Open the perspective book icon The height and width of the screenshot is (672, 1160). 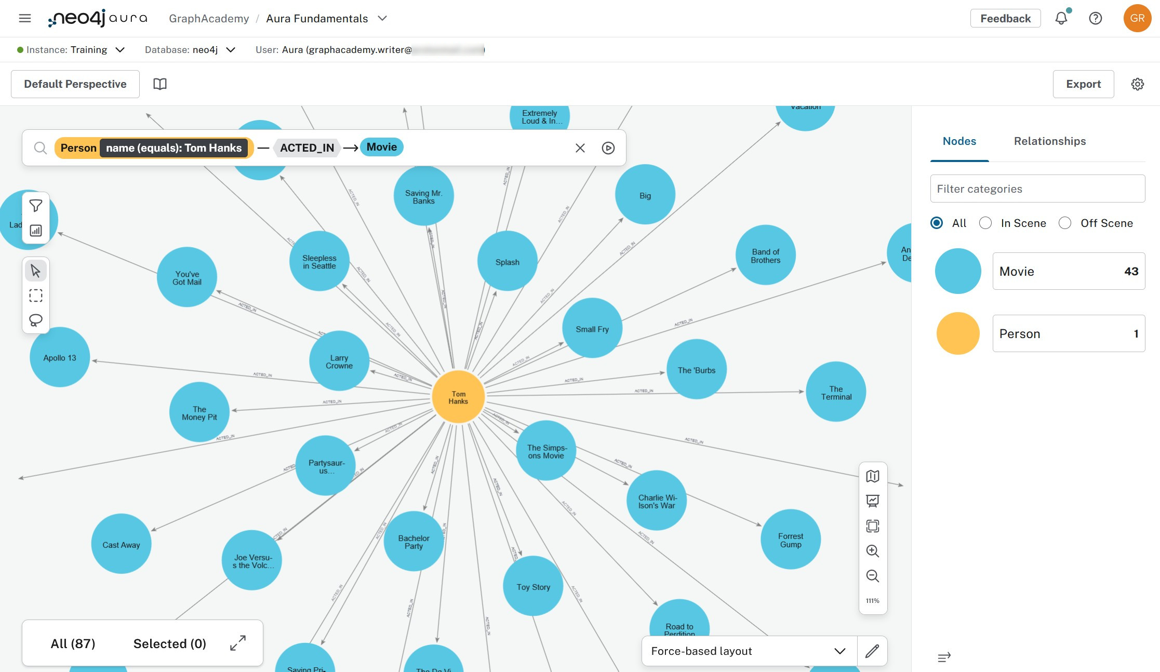tap(161, 84)
